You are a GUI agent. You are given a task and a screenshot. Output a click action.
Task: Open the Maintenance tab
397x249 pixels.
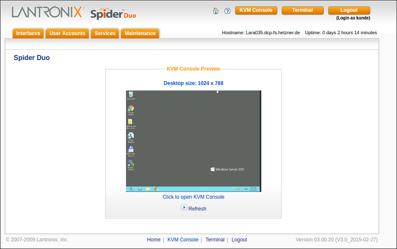click(x=140, y=33)
